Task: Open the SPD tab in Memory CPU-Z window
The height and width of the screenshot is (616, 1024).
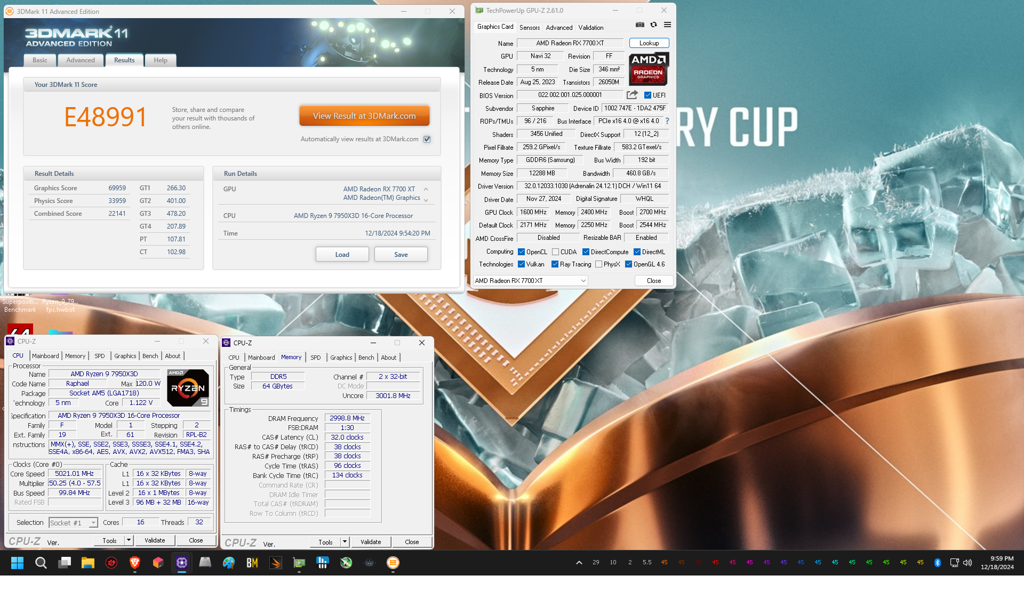Action: click(x=316, y=358)
